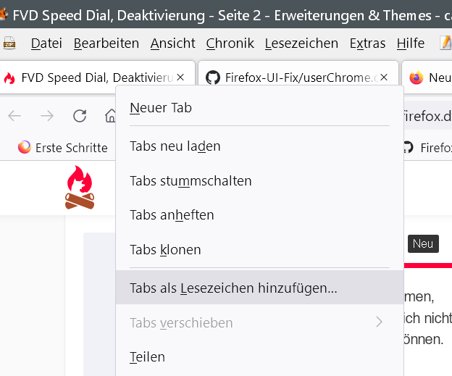This screenshot has width=452, height=376.
Task: Open the Chronik menu
Action: (230, 43)
